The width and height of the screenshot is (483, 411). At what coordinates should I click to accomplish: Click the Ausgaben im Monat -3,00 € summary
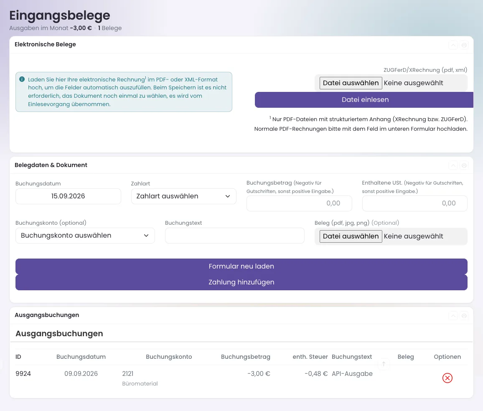tap(51, 28)
